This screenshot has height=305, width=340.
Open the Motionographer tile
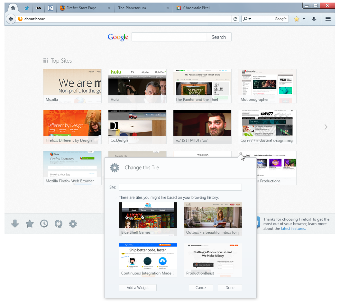pos(267,86)
